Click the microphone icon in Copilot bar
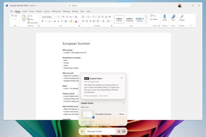206x137 pixels. pyautogui.click(x=119, y=131)
